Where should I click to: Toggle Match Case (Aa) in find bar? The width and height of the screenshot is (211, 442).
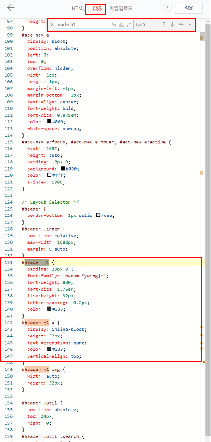pos(114,24)
